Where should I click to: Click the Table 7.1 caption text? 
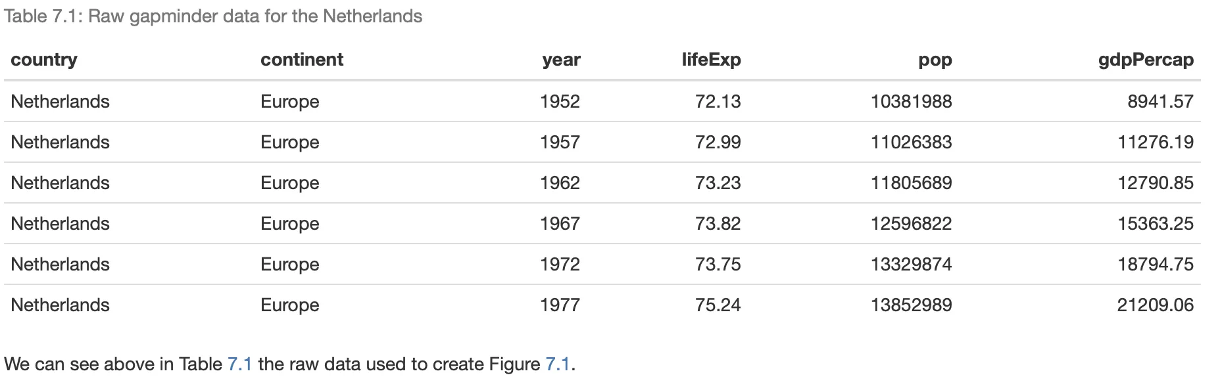point(213,16)
